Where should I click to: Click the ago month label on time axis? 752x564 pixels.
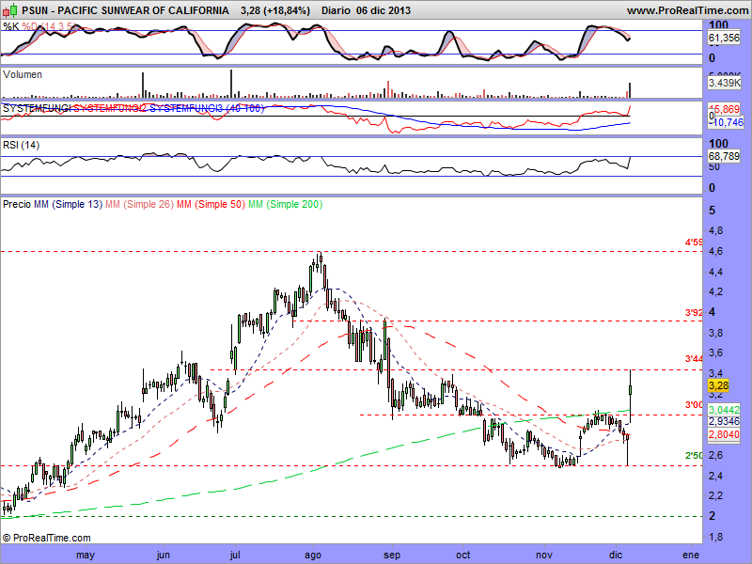[x=313, y=556]
